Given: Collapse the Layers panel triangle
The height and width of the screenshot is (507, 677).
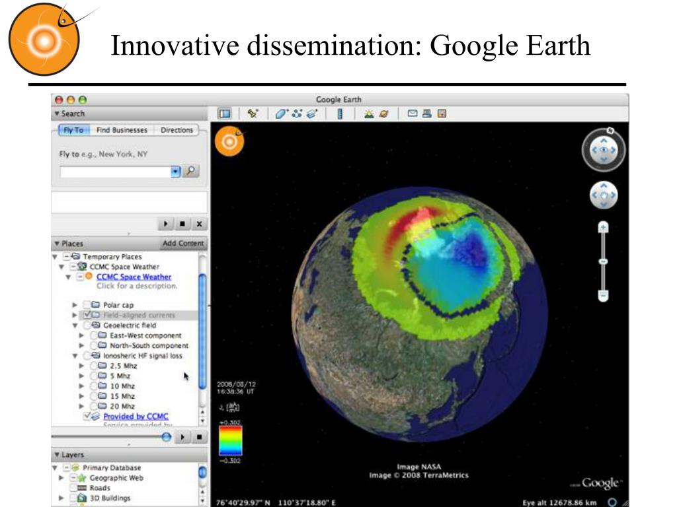Looking at the screenshot, I should (x=57, y=455).
